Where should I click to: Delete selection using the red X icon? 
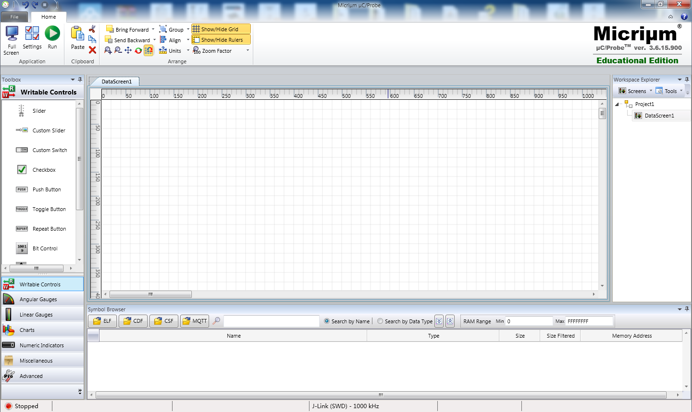[x=92, y=50]
